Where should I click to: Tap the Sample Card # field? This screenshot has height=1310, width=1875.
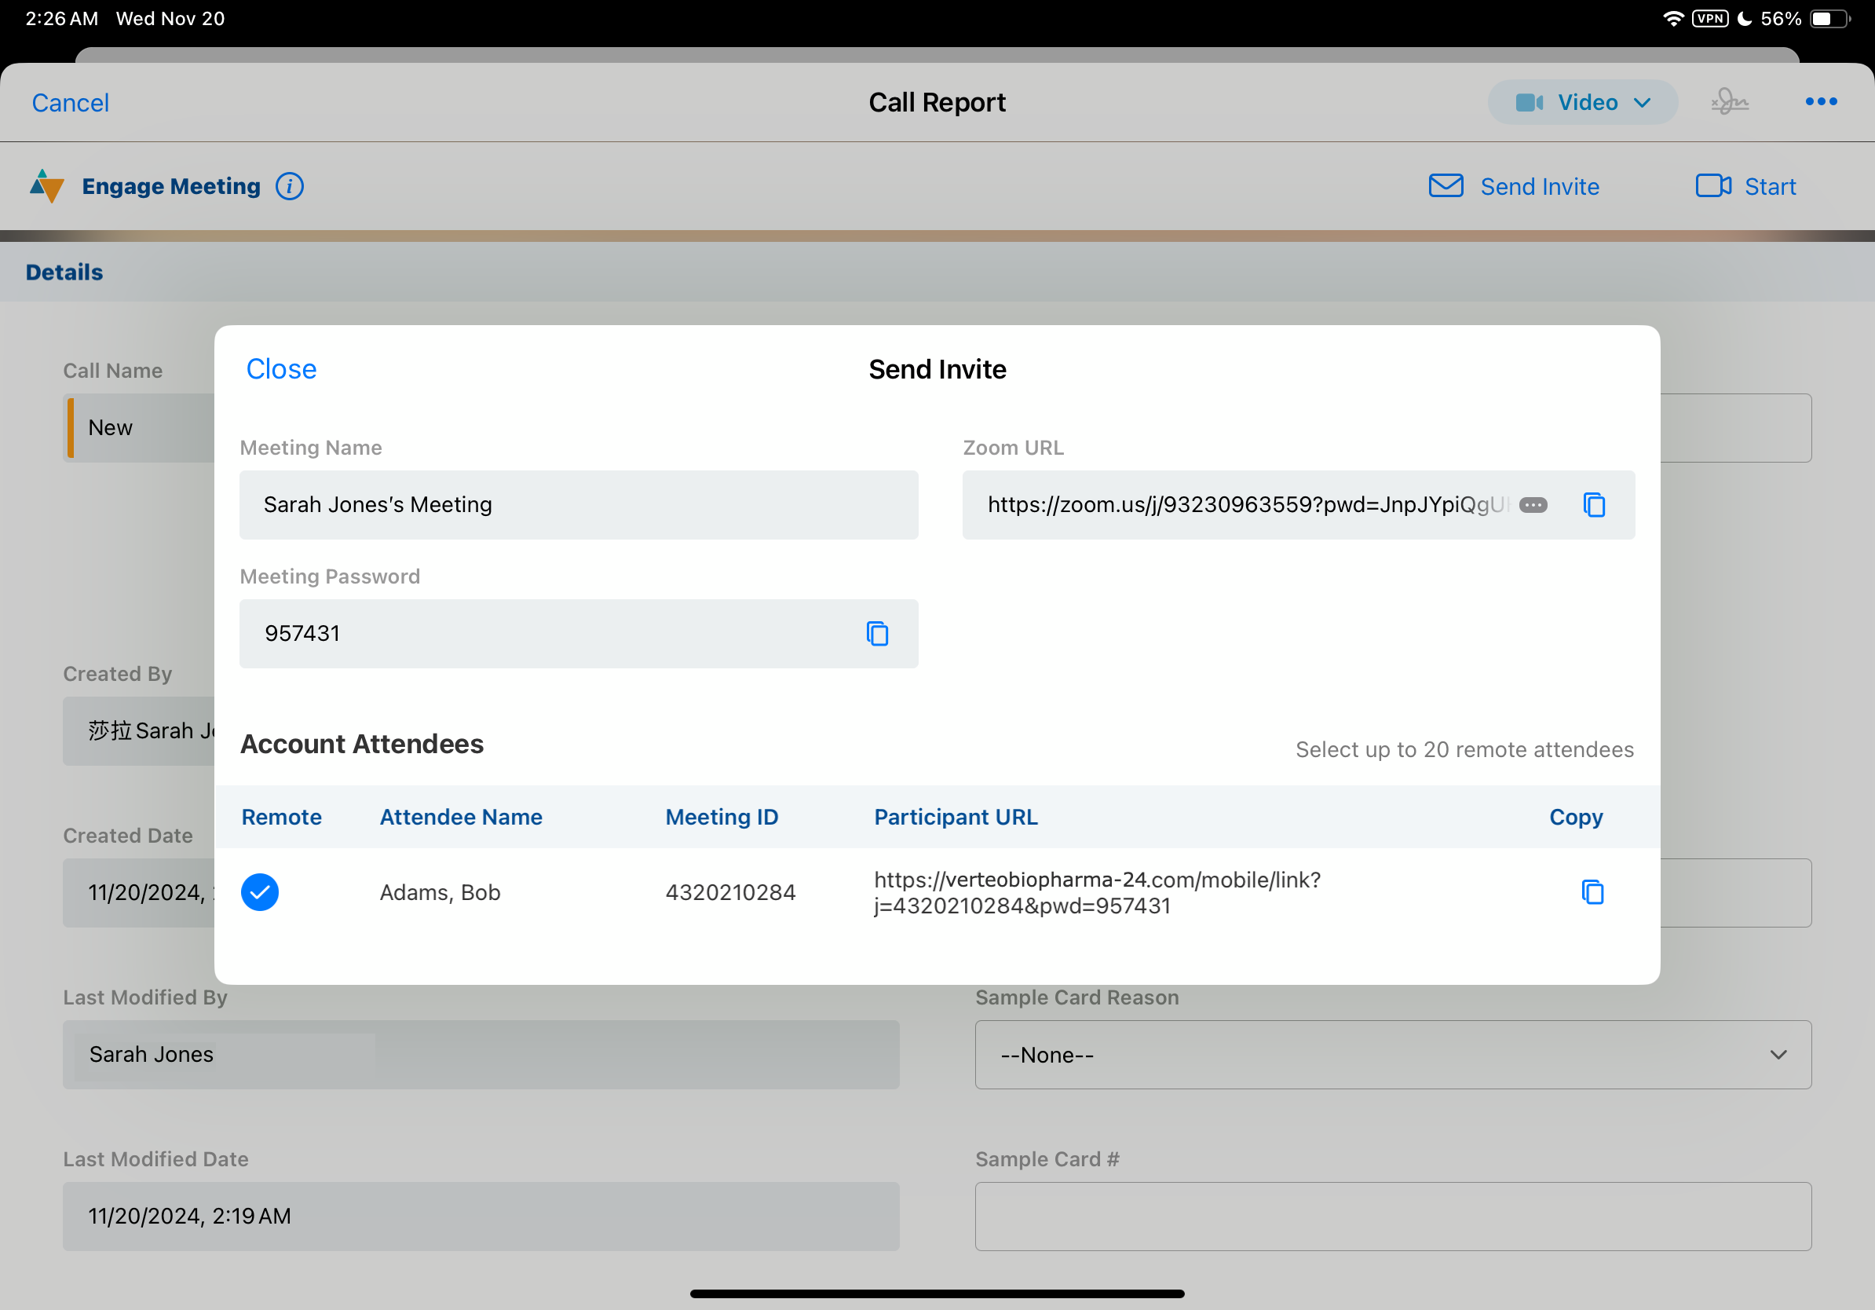1392,1216
